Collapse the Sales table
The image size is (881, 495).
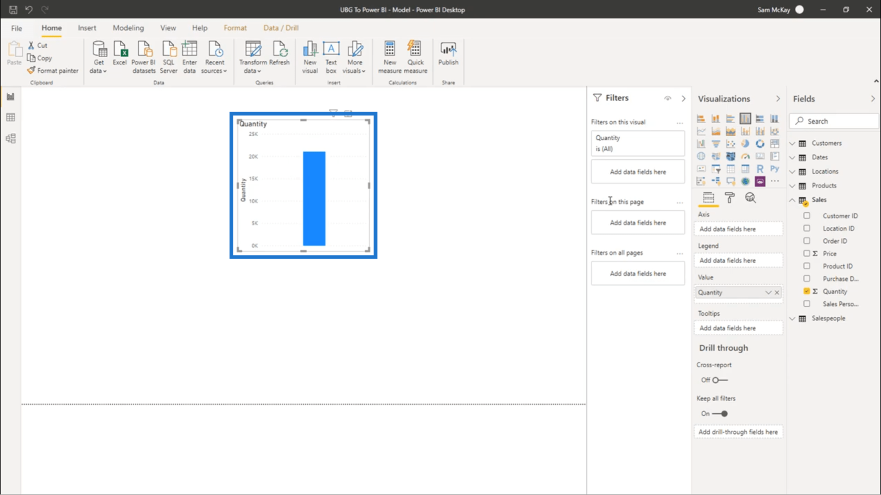[x=792, y=200]
